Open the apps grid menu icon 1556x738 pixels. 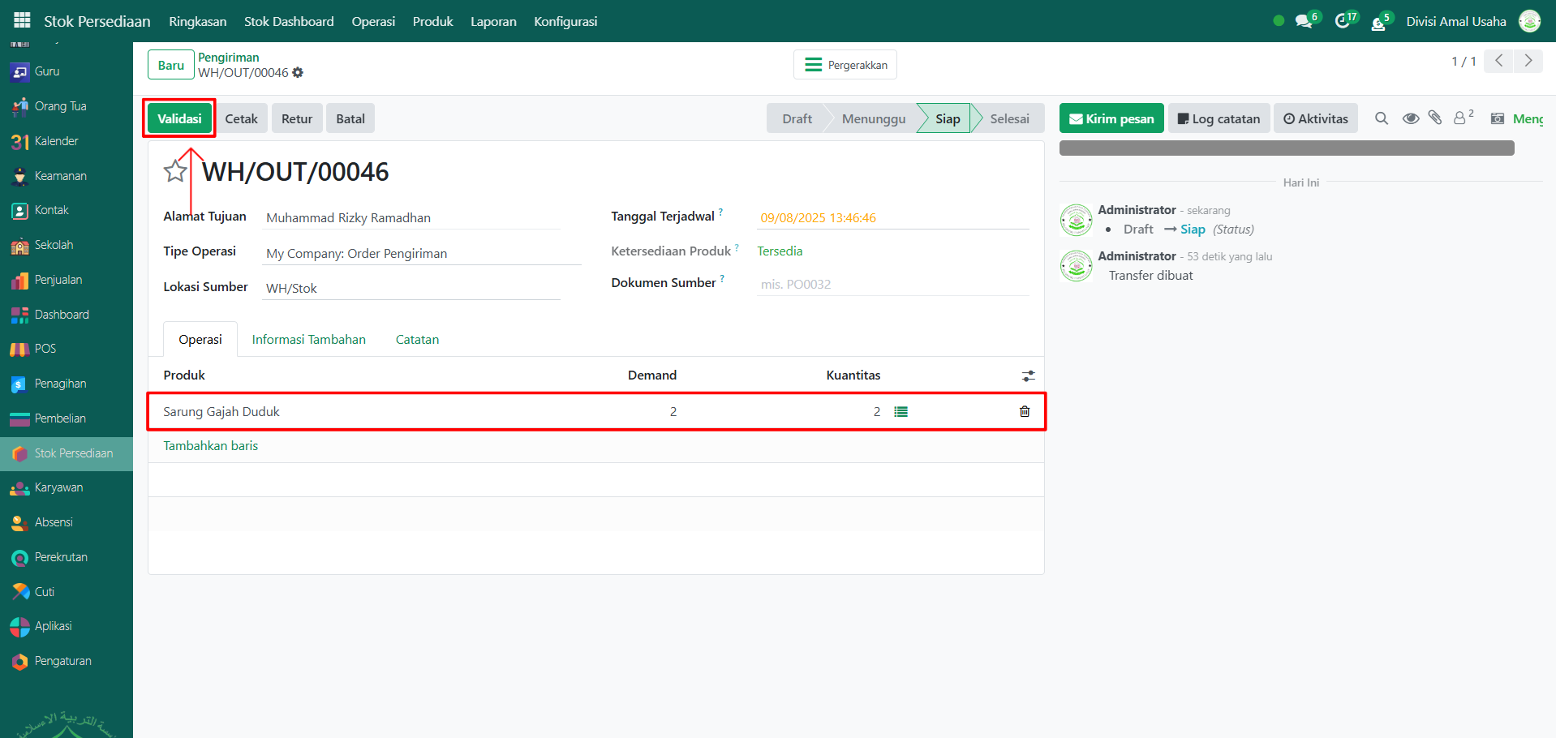click(x=22, y=21)
